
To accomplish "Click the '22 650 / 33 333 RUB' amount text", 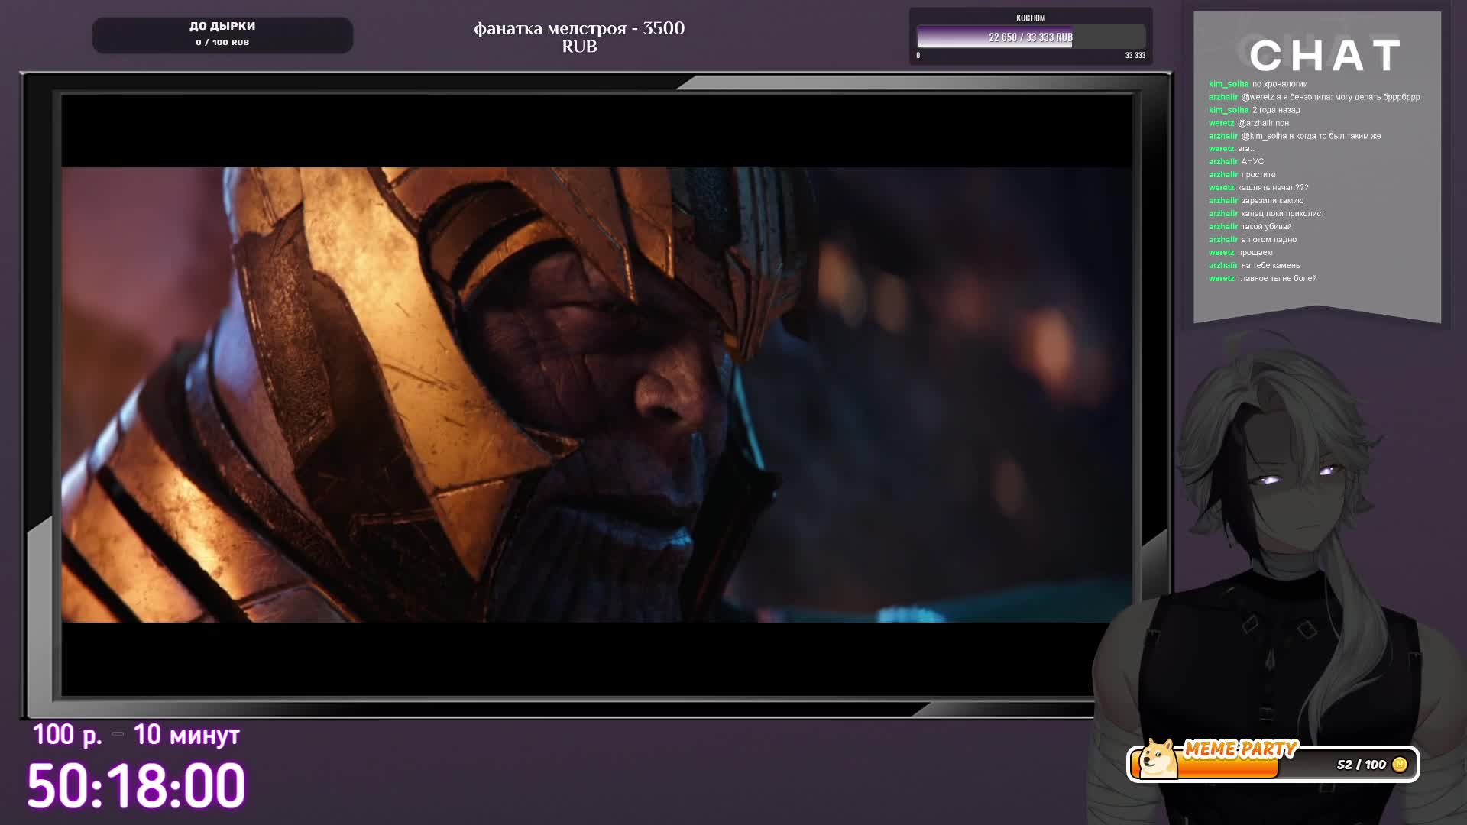I will pos(1031,37).
